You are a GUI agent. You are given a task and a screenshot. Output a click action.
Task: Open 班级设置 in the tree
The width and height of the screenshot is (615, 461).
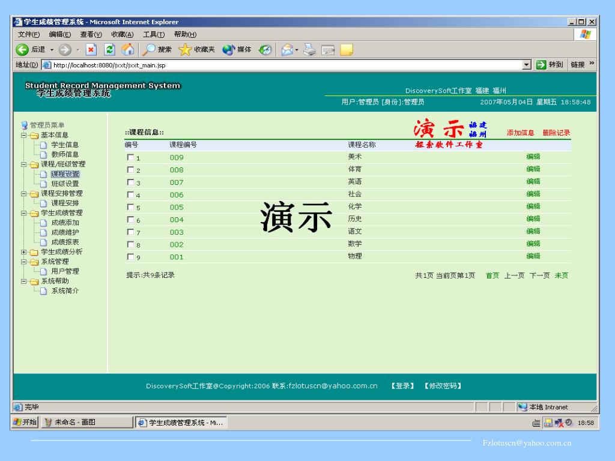65,184
